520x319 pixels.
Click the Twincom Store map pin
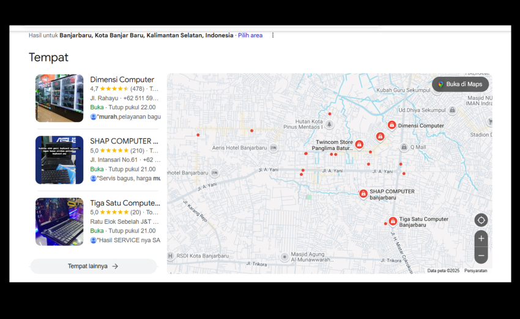coord(359,145)
